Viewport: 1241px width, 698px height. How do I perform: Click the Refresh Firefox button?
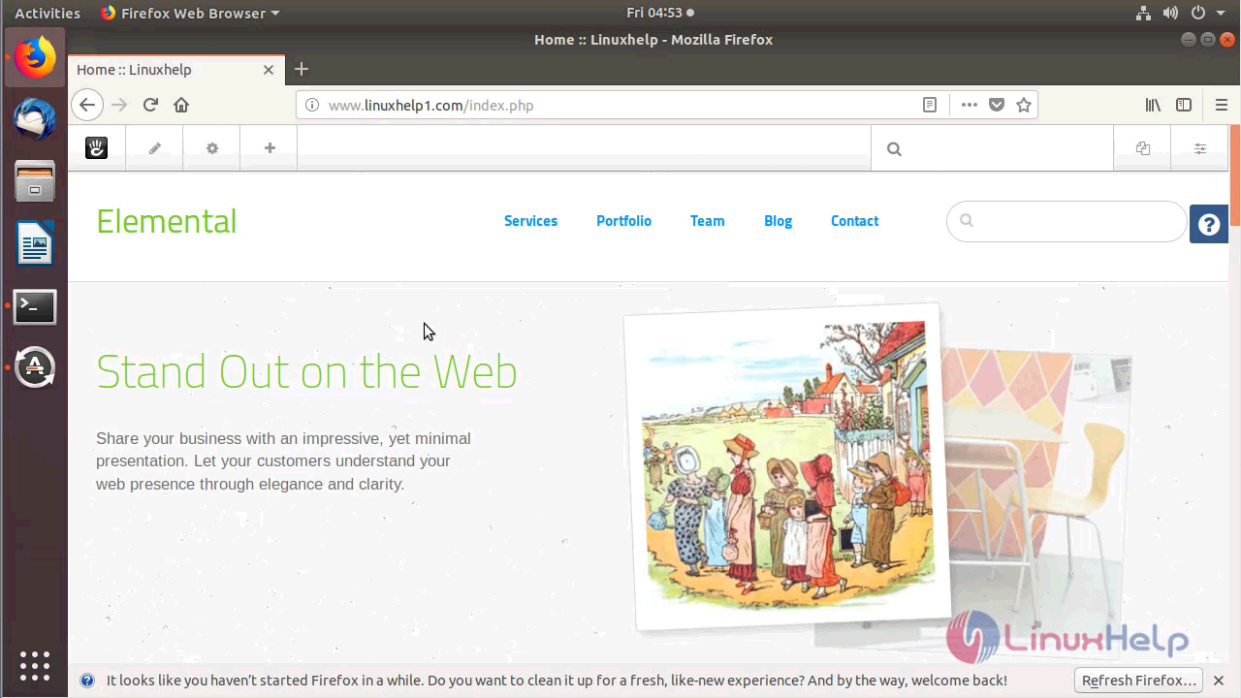[1138, 681]
